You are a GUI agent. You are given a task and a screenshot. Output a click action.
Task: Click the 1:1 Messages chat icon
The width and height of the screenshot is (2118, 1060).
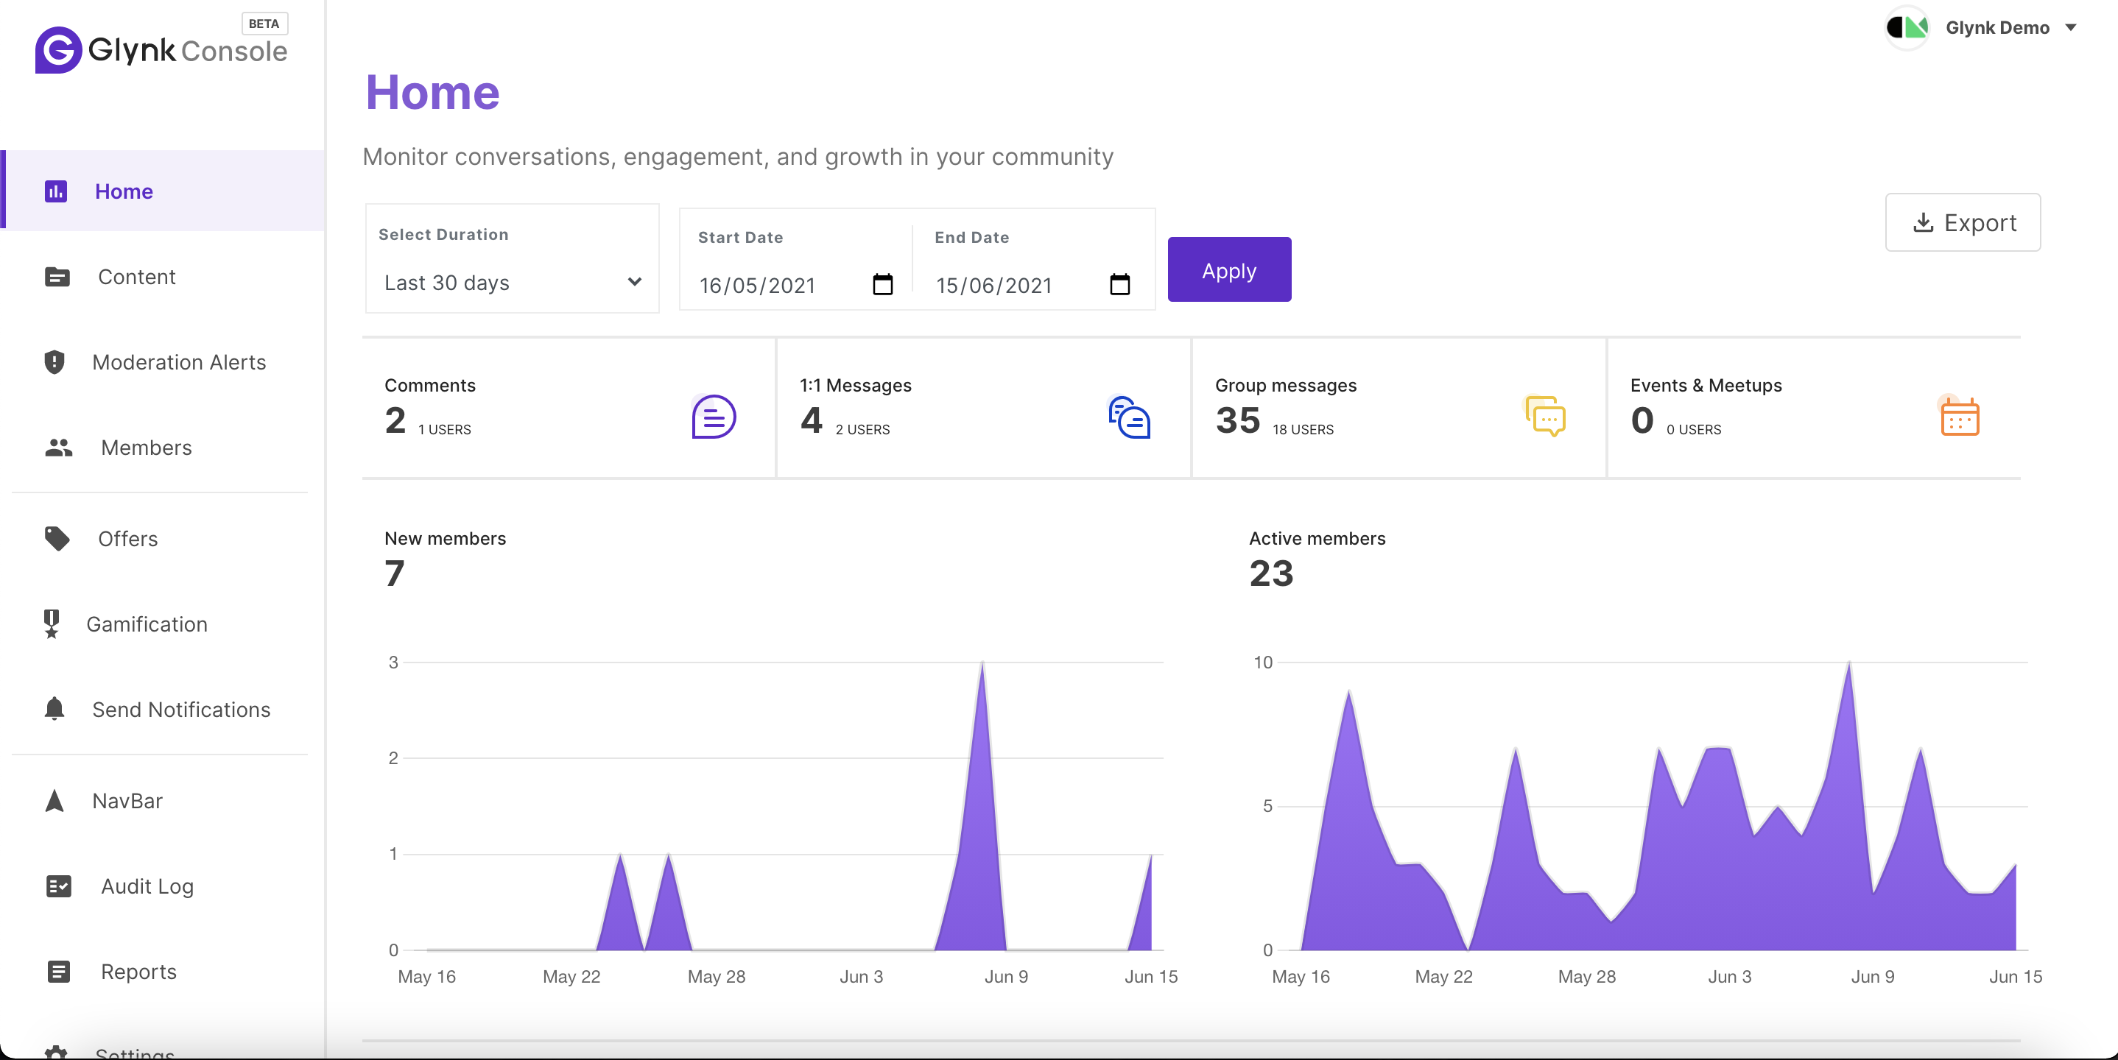tap(1129, 417)
